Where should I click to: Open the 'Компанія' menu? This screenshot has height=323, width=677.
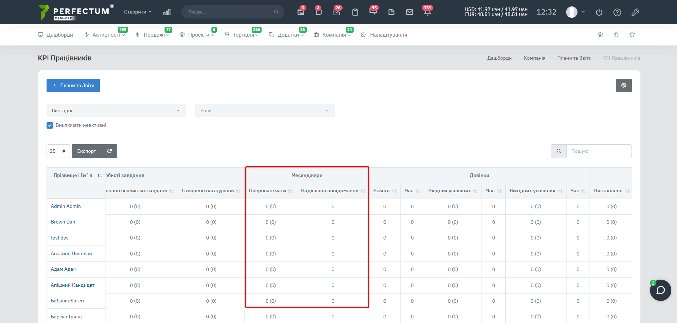[x=334, y=35]
